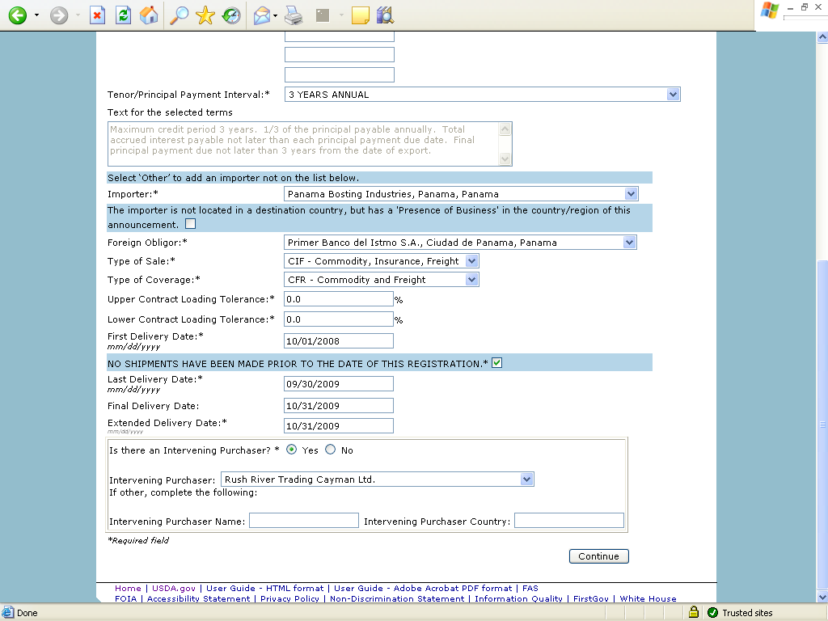The height and width of the screenshot is (621, 828).
Task: Select No for Intervening Purchaser
Action: coord(331,450)
